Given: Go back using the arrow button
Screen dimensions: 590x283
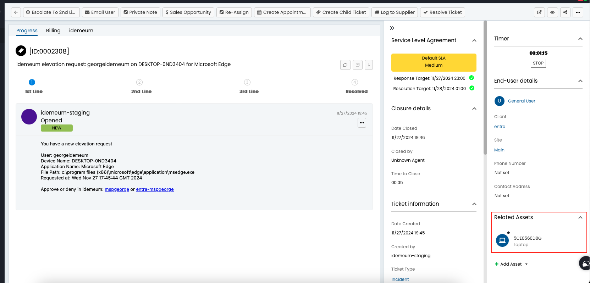Looking at the screenshot, I should click(x=16, y=12).
